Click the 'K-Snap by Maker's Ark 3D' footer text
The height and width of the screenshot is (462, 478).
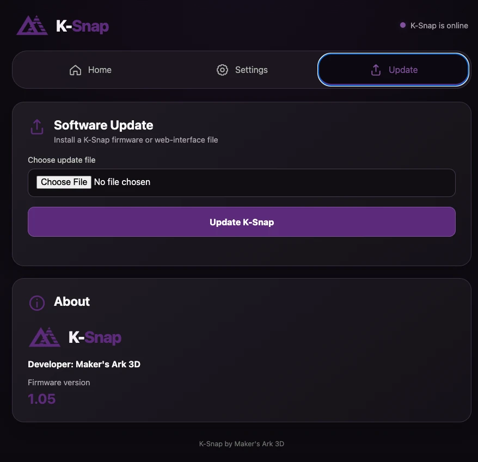click(x=242, y=443)
